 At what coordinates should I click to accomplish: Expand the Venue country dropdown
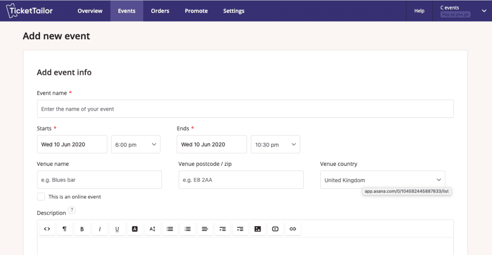[x=382, y=180]
